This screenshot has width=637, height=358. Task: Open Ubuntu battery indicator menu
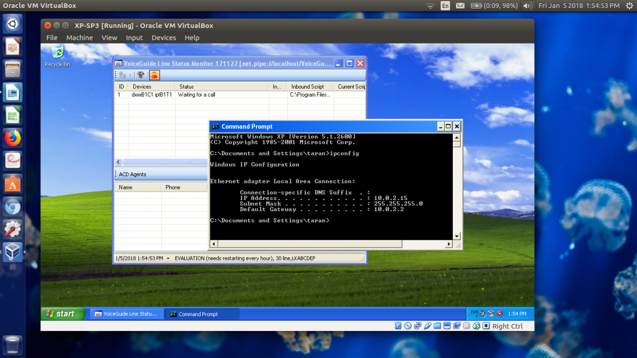(x=494, y=6)
